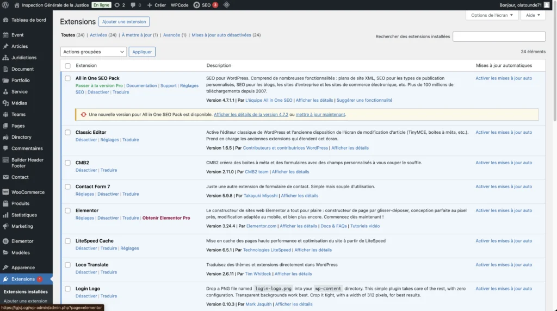Click Ajouter une extension button
Viewport: 557px width, 311px height.
click(124, 22)
